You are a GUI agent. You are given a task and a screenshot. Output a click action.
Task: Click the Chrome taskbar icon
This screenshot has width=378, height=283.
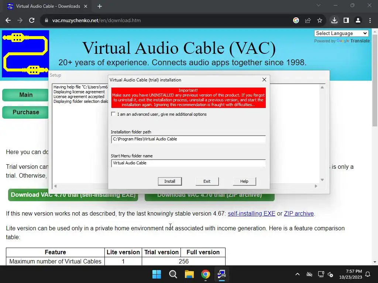pyautogui.click(x=205, y=274)
